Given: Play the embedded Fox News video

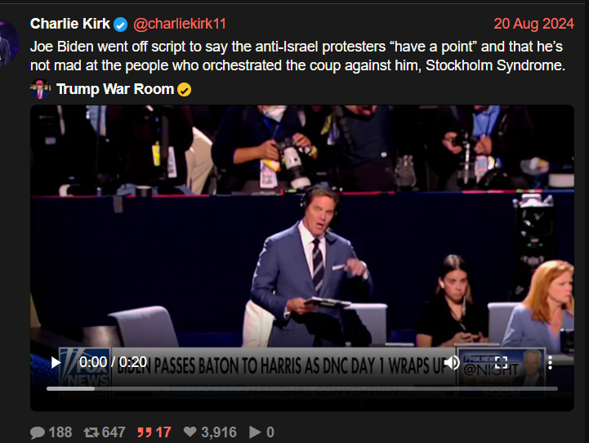Looking at the screenshot, I should pyautogui.click(x=56, y=363).
